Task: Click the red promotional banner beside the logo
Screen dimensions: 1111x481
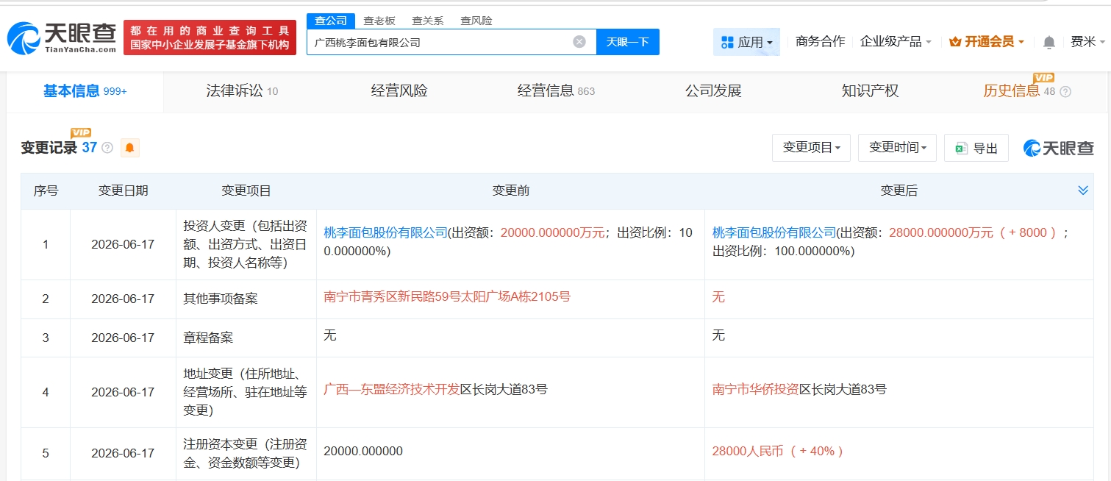Action: (210, 38)
